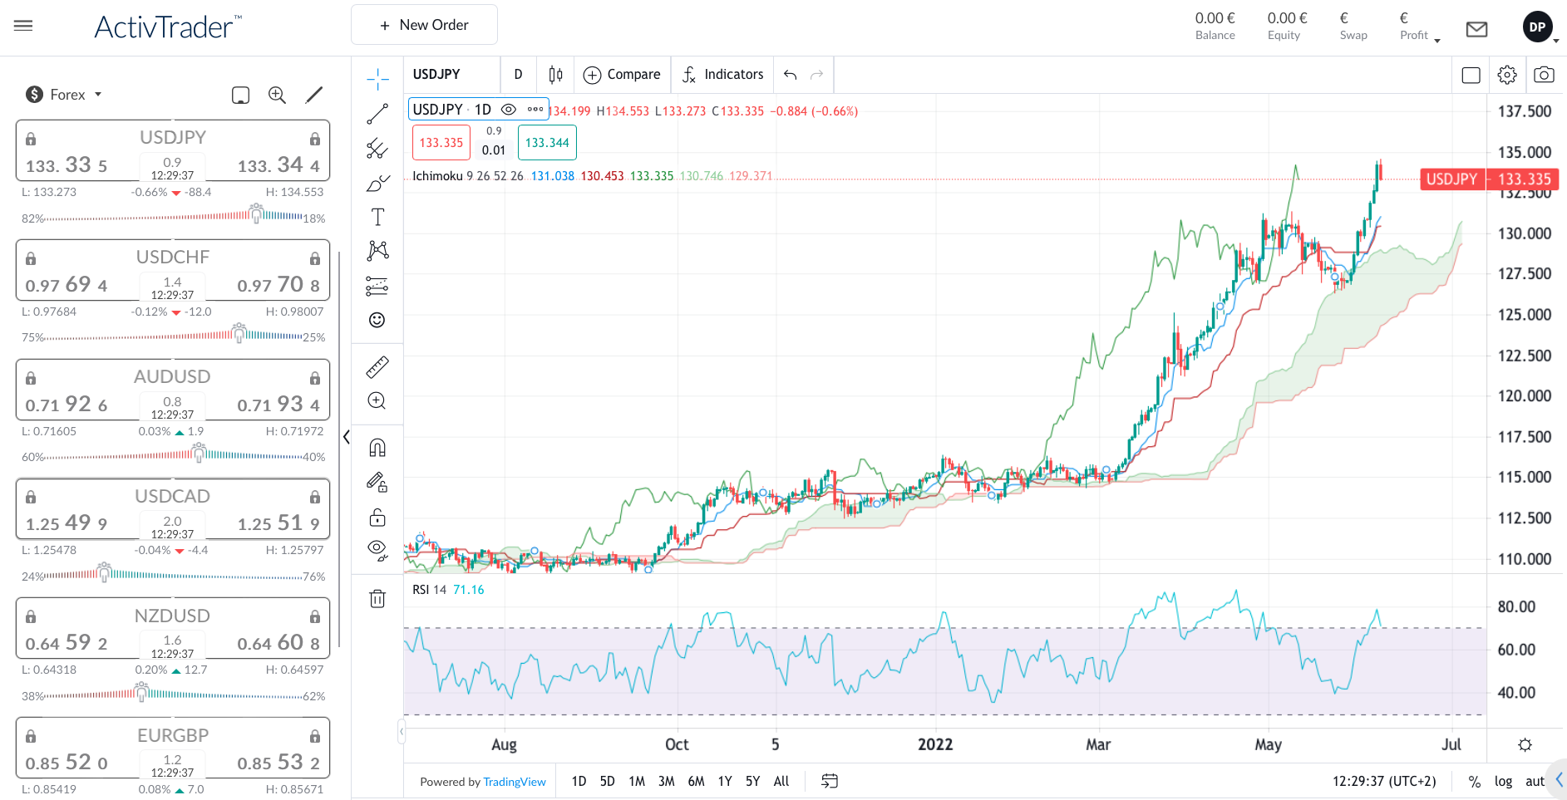The image size is (1567, 800).
Task: Toggle stay in drawing mode
Action: pos(377,482)
